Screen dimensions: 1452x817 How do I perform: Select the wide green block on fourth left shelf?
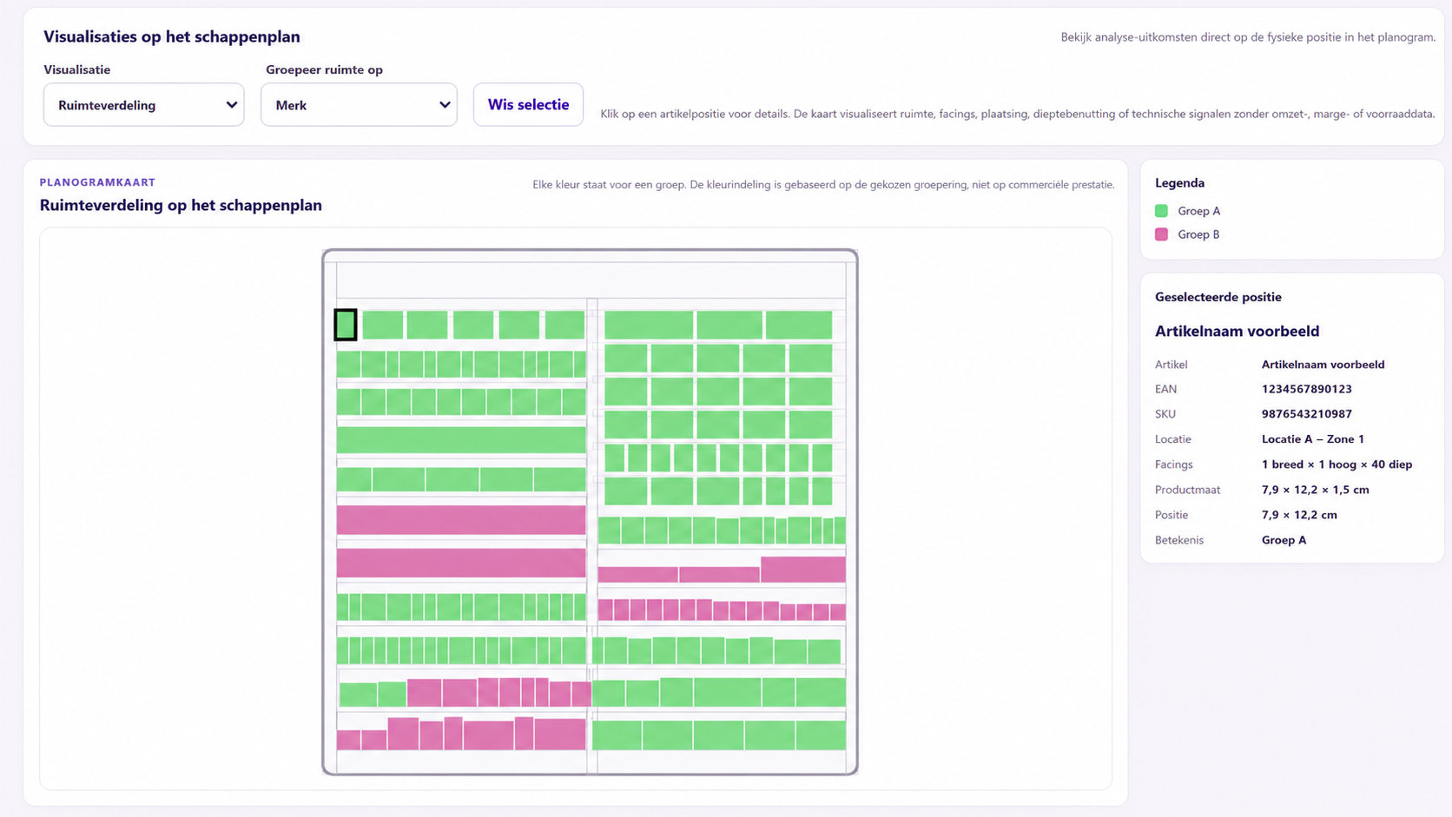point(461,440)
